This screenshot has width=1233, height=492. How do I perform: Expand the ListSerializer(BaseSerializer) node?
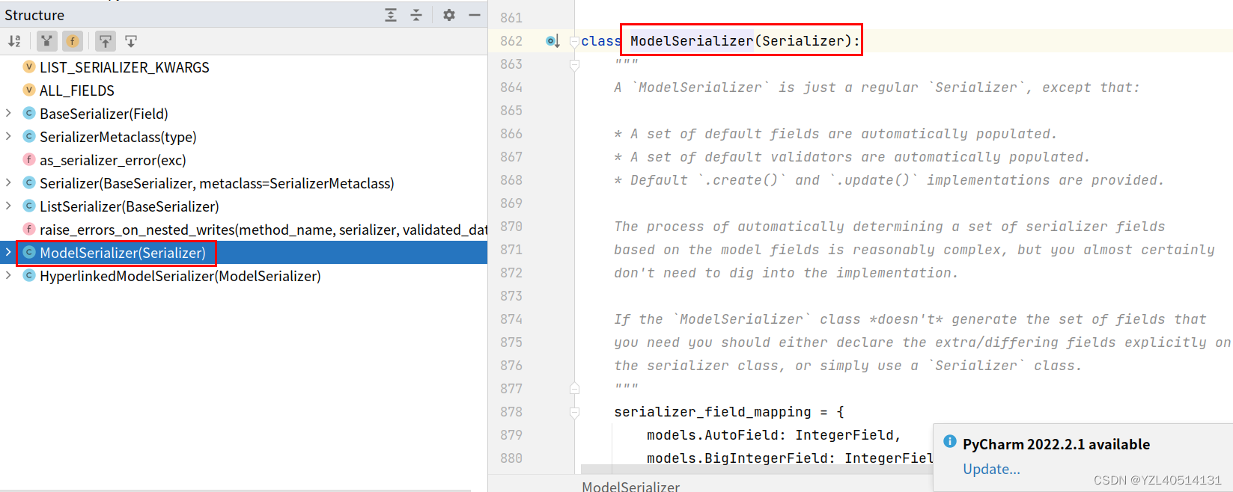click(8, 206)
